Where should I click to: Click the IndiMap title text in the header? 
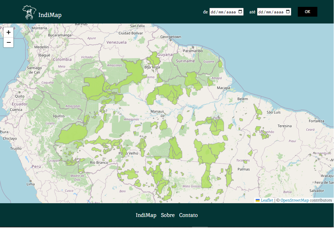coord(50,15)
